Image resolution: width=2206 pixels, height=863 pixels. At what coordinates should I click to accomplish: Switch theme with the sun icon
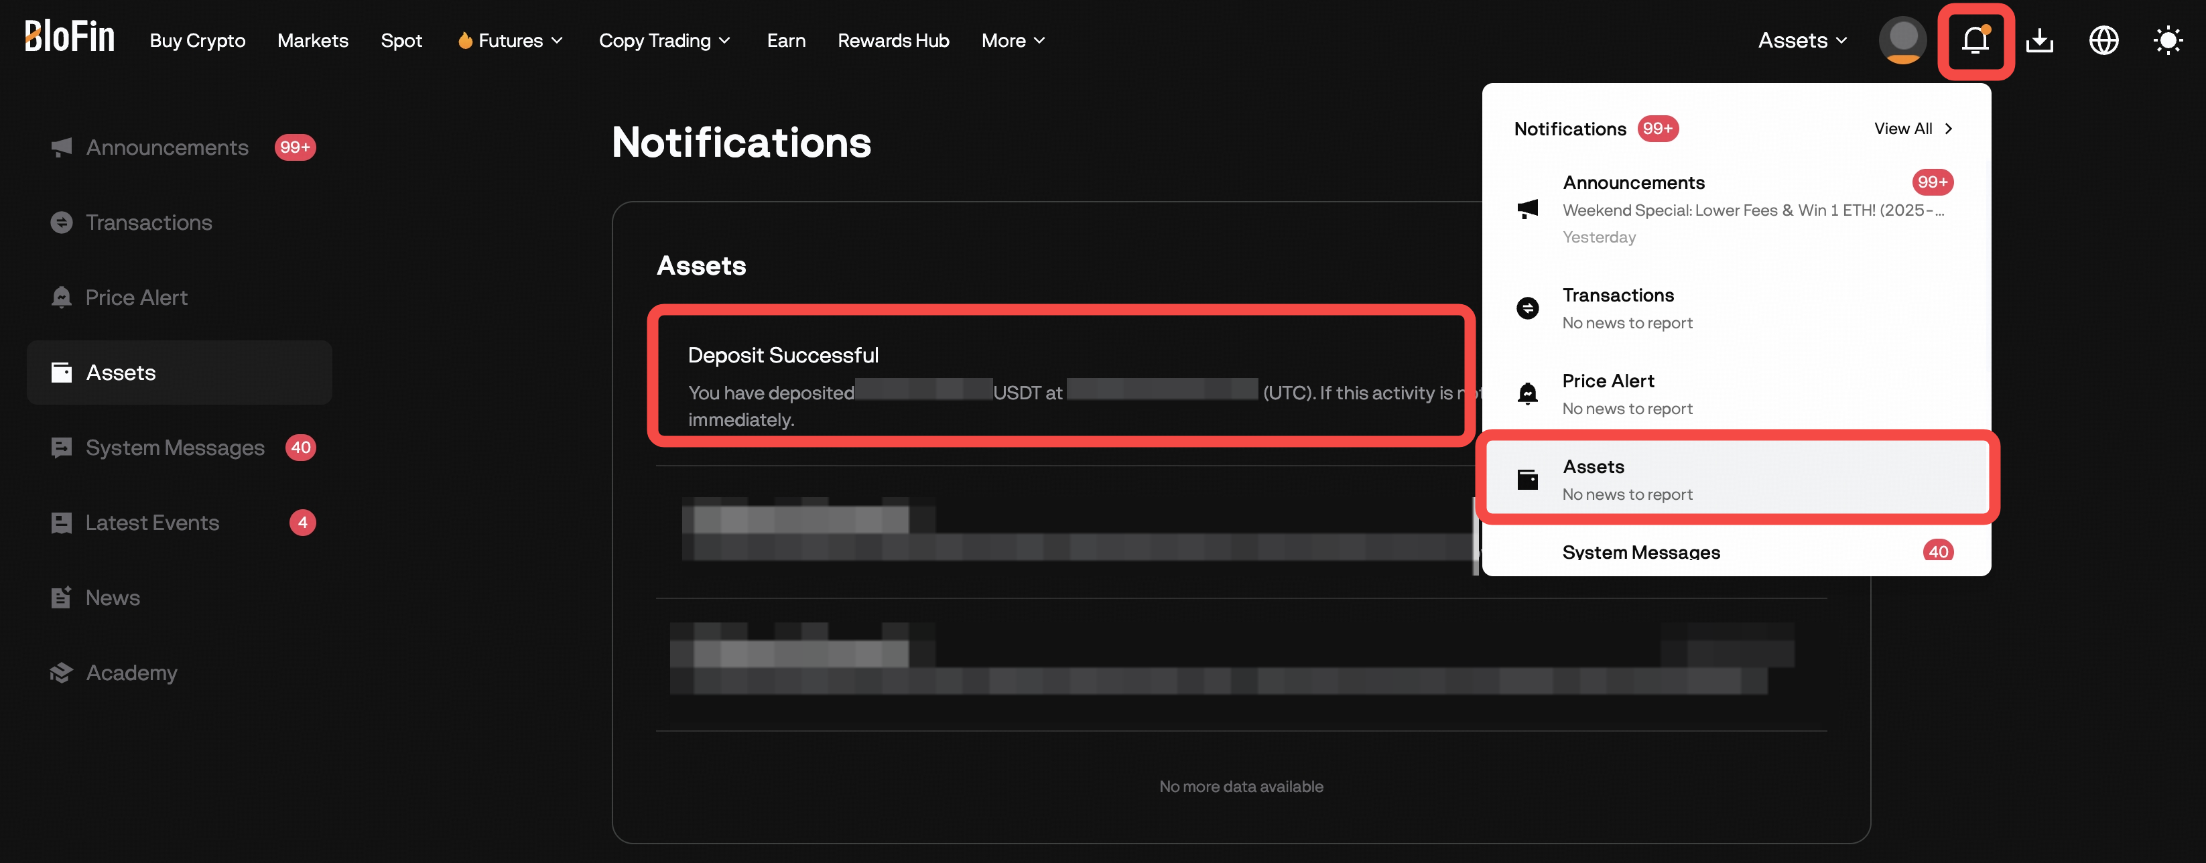click(x=2167, y=40)
